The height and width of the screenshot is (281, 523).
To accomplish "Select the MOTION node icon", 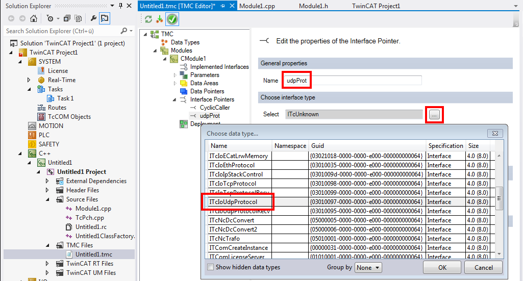I will click(x=32, y=125).
